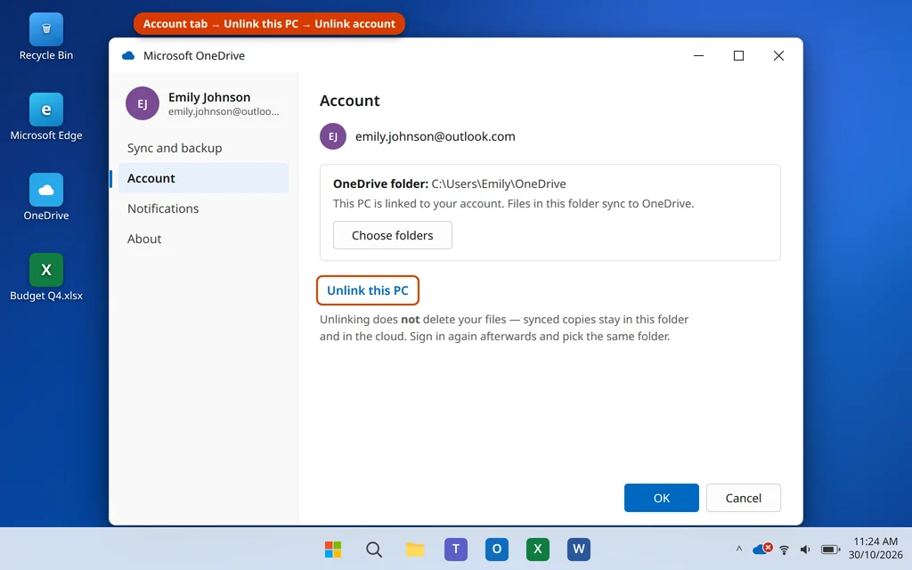Click the emily.johnson@outlook.com address text
This screenshot has width=912, height=570.
click(435, 136)
